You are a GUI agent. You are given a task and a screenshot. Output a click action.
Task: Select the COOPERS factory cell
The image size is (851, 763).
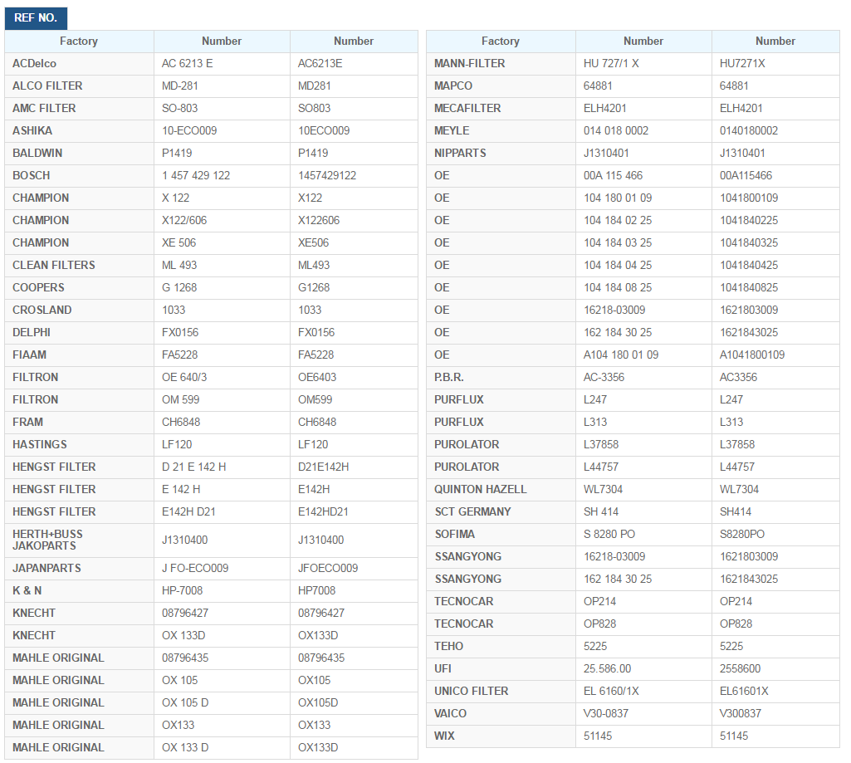point(79,287)
